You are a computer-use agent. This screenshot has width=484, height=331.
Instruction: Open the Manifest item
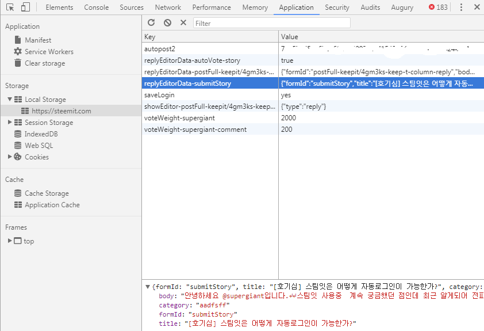tap(38, 40)
